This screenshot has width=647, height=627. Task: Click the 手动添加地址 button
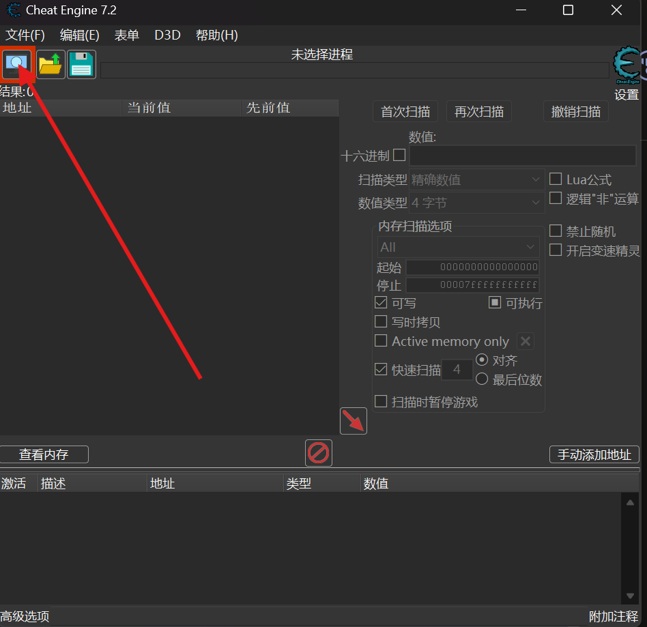[594, 454]
